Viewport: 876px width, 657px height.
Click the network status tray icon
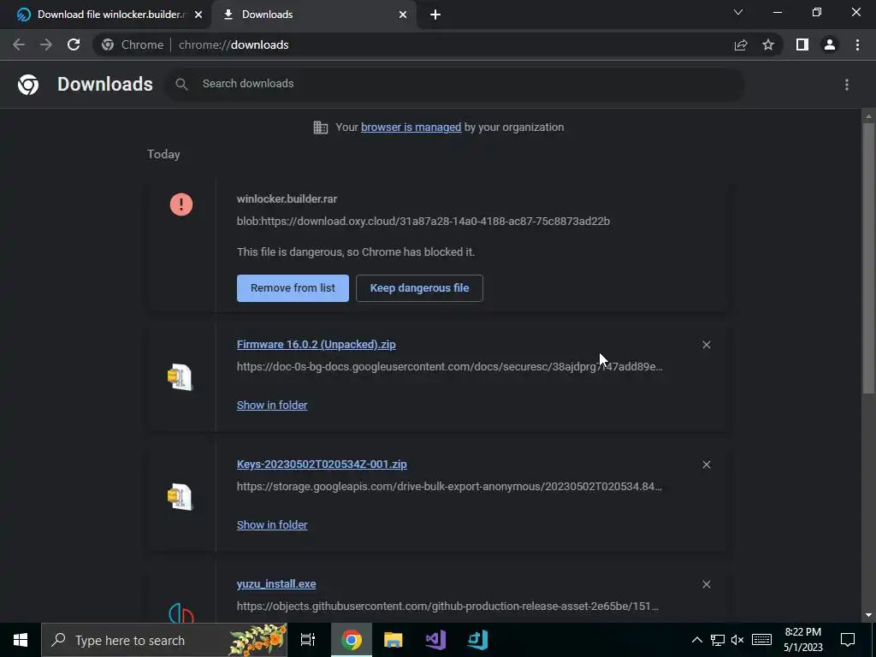click(718, 640)
